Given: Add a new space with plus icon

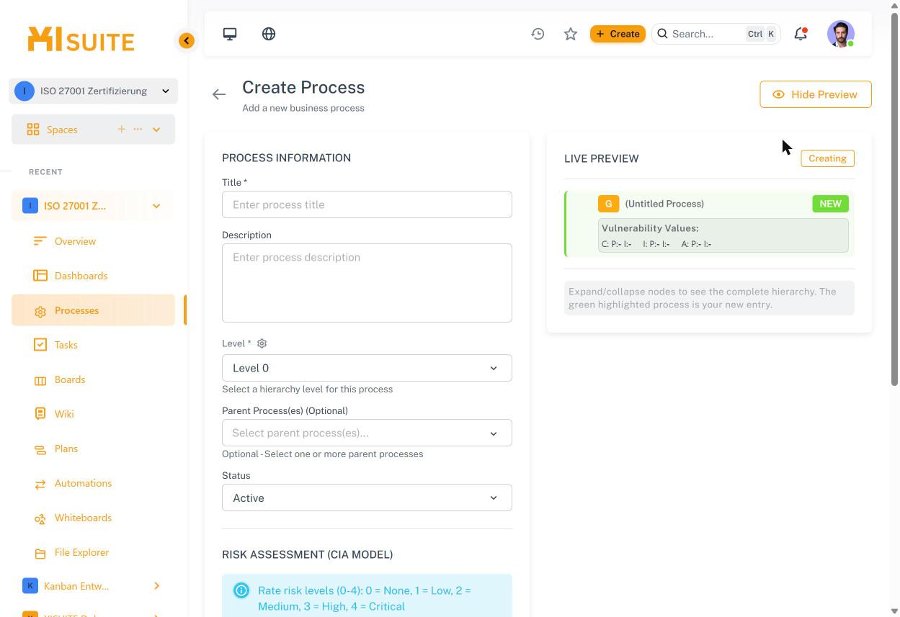Looking at the screenshot, I should point(121,129).
